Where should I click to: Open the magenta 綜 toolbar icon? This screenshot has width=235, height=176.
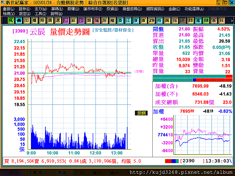pos(81,20)
